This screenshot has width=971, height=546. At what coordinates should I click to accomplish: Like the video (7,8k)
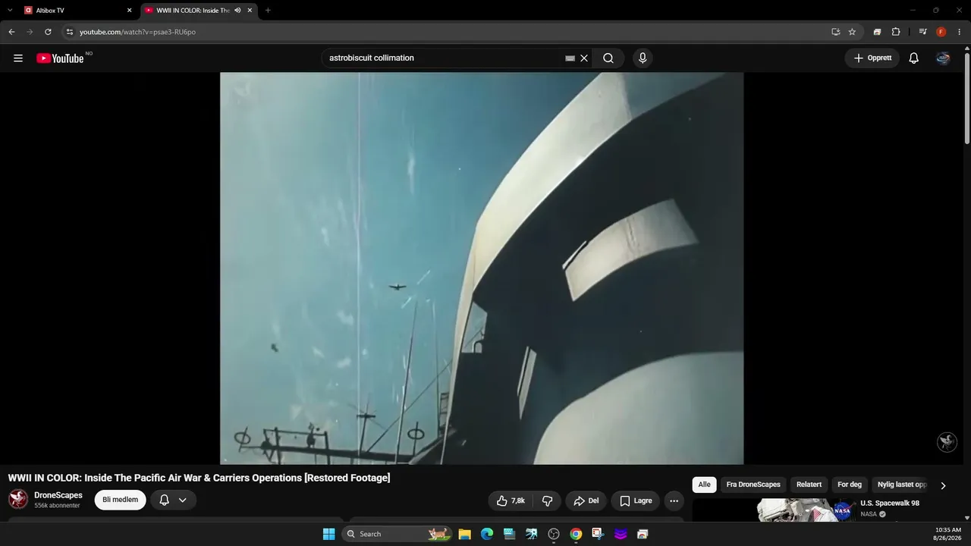click(511, 500)
